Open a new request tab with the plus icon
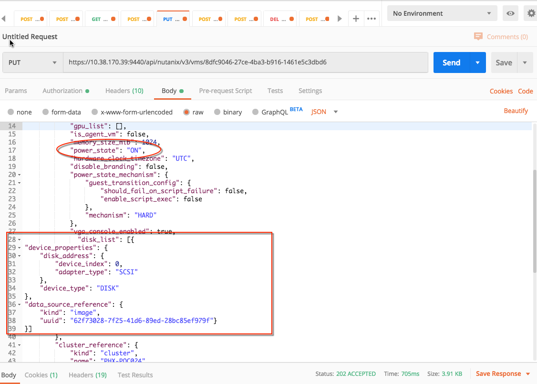The height and width of the screenshot is (384, 537). click(x=356, y=19)
